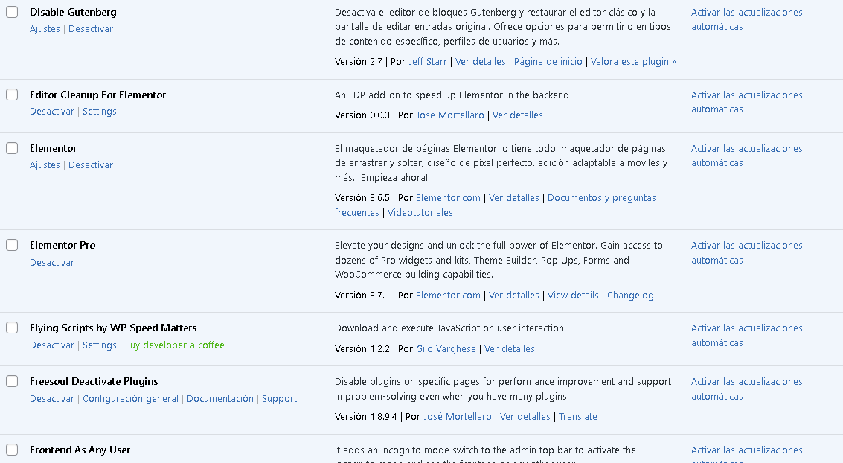This screenshot has width=843, height=463.
Task: Tick the Disable Gutenberg plugin checkbox
Action: point(12,12)
